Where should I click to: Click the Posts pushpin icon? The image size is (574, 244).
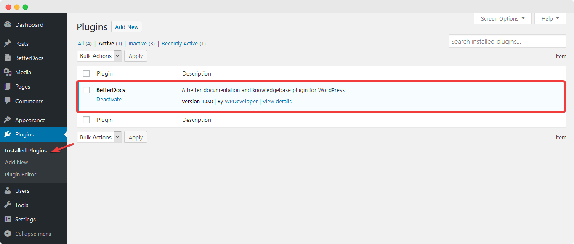tap(8, 44)
